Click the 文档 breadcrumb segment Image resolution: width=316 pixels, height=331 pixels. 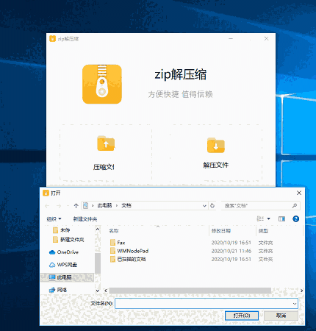(x=126, y=205)
